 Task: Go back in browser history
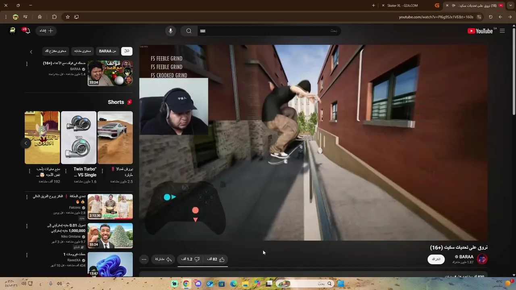click(x=510, y=17)
